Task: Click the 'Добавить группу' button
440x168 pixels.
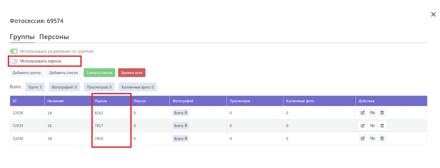Action: (27, 73)
